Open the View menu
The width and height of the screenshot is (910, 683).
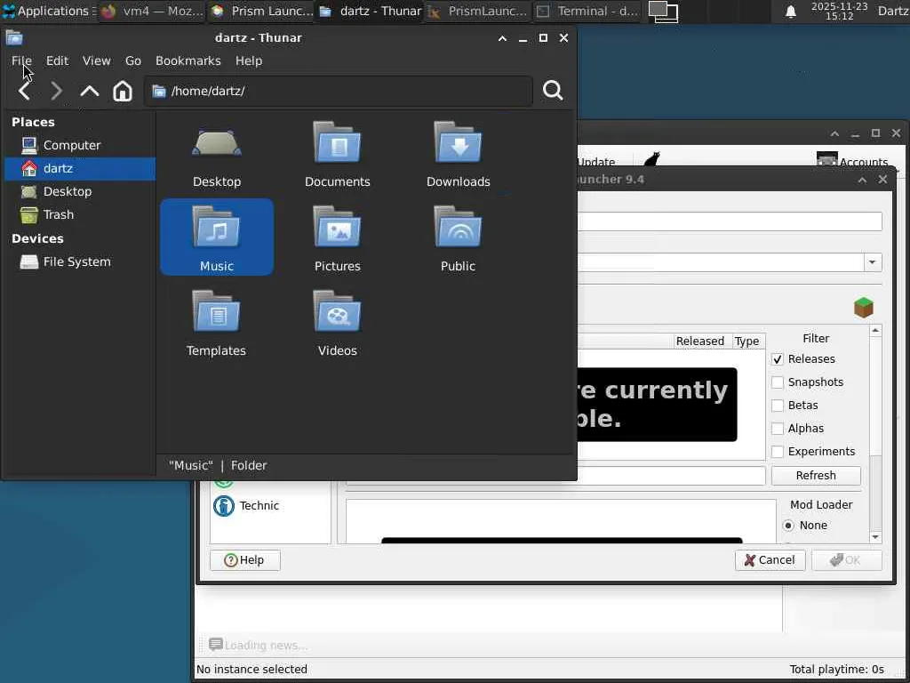(x=96, y=60)
